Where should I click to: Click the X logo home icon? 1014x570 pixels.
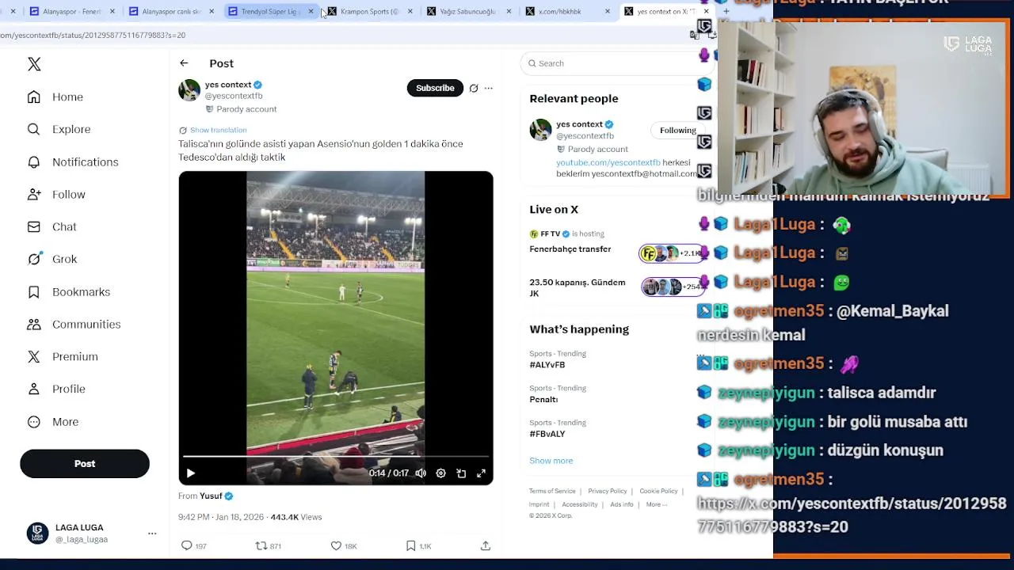(34, 64)
